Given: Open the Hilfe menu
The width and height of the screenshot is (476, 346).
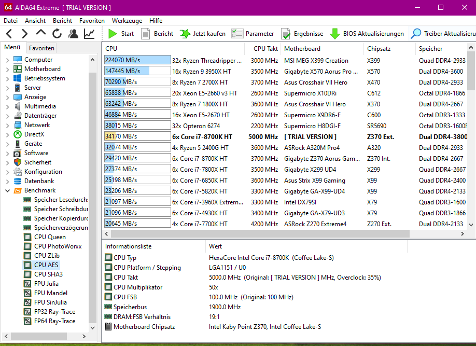Looking at the screenshot, I should [x=156, y=21].
